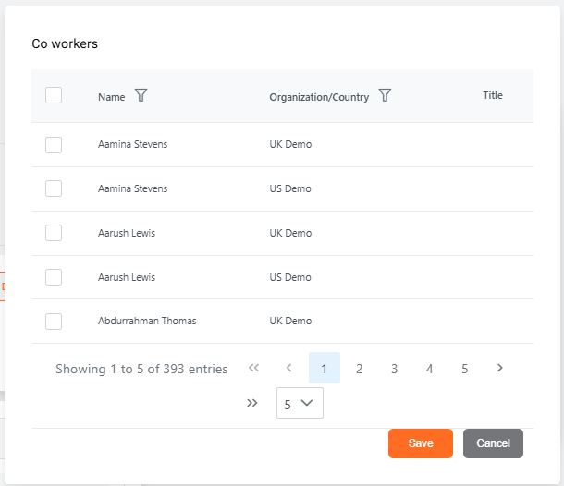Select the Abdurrahman Thomas checkbox

(x=54, y=322)
